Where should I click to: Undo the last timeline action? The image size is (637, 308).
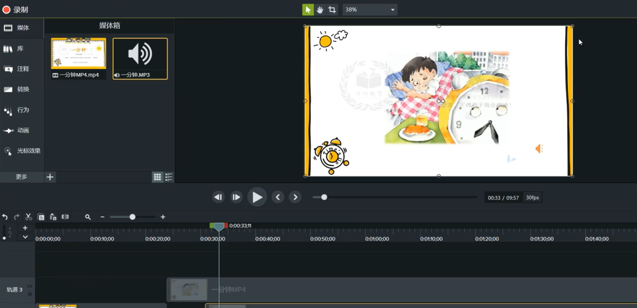coord(5,217)
